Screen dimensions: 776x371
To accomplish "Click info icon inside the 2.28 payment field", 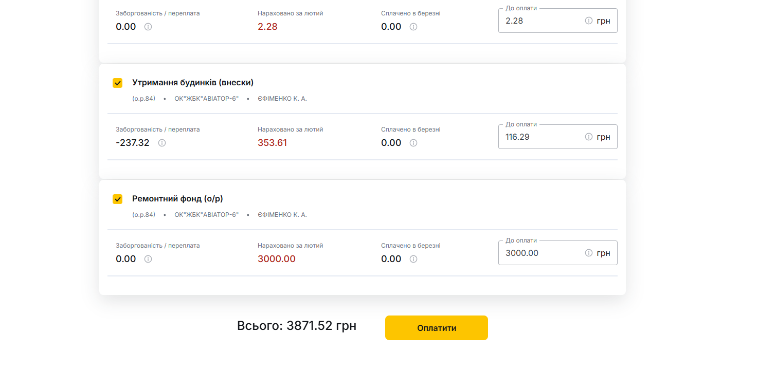I will (x=589, y=21).
